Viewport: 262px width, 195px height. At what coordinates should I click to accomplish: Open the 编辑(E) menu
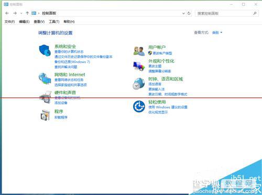pyautogui.click(x=24, y=21)
